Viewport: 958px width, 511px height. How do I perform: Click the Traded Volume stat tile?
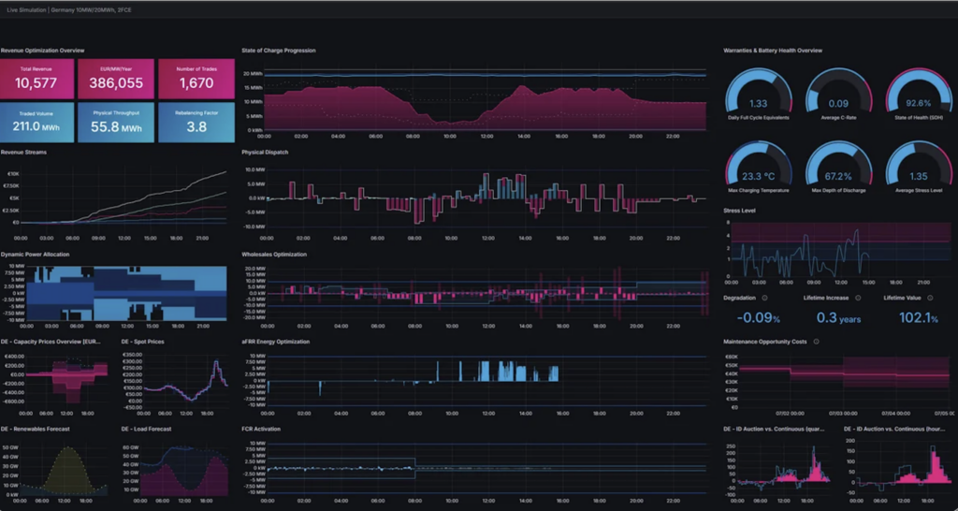coord(36,123)
